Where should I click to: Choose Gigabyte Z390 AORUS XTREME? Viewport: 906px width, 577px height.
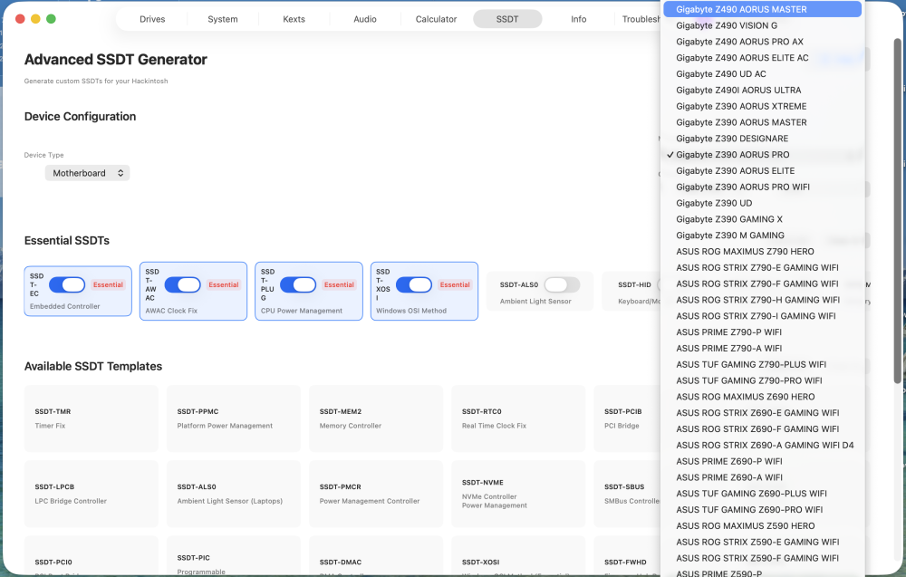pyautogui.click(x=762, y=106)
